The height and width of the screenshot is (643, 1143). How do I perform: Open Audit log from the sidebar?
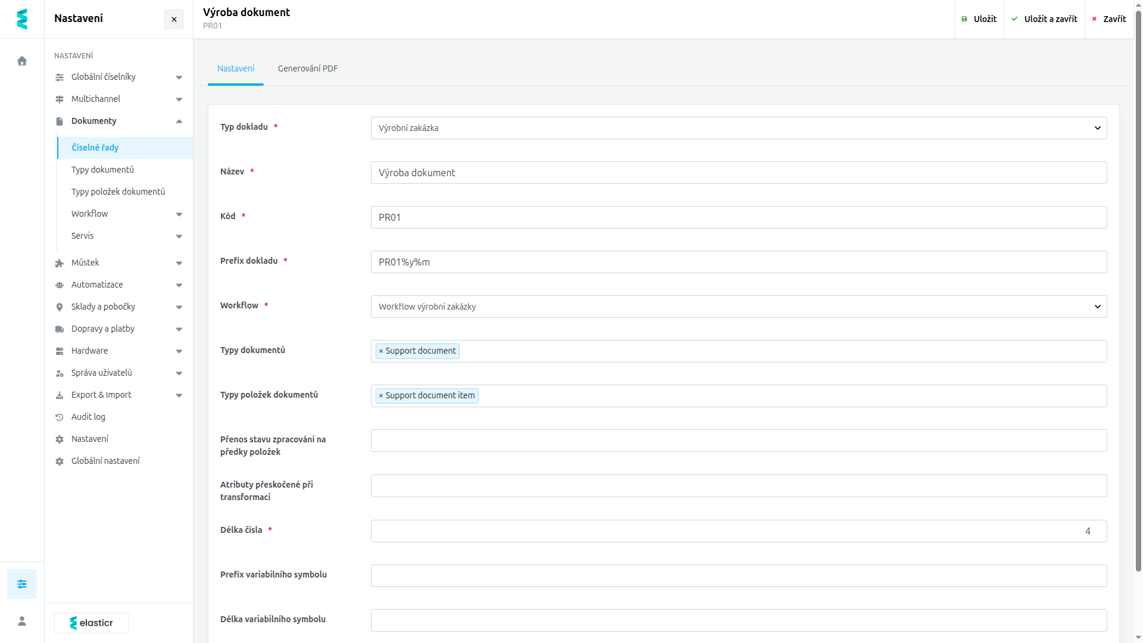click(88, 417)
